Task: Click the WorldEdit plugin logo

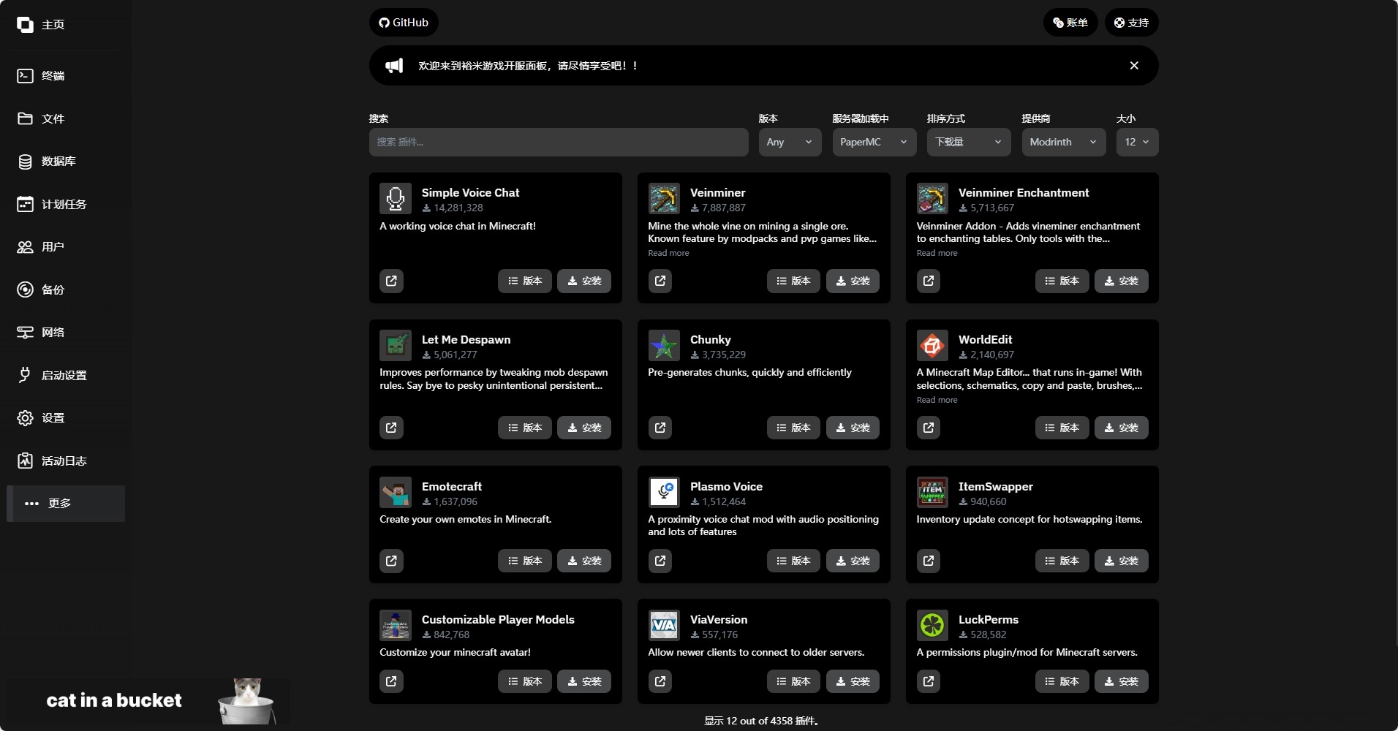Action: [932, 346]
